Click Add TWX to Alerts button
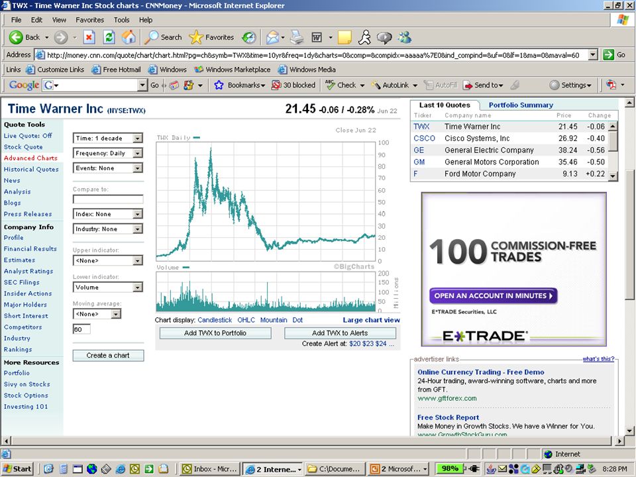The image size is (636, 477). pyautogui.click(x=340, y=333)
